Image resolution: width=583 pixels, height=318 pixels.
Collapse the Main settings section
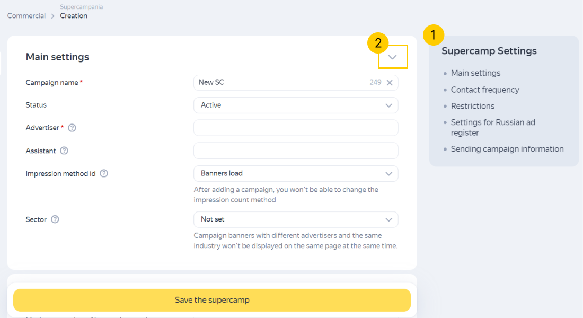393,57
